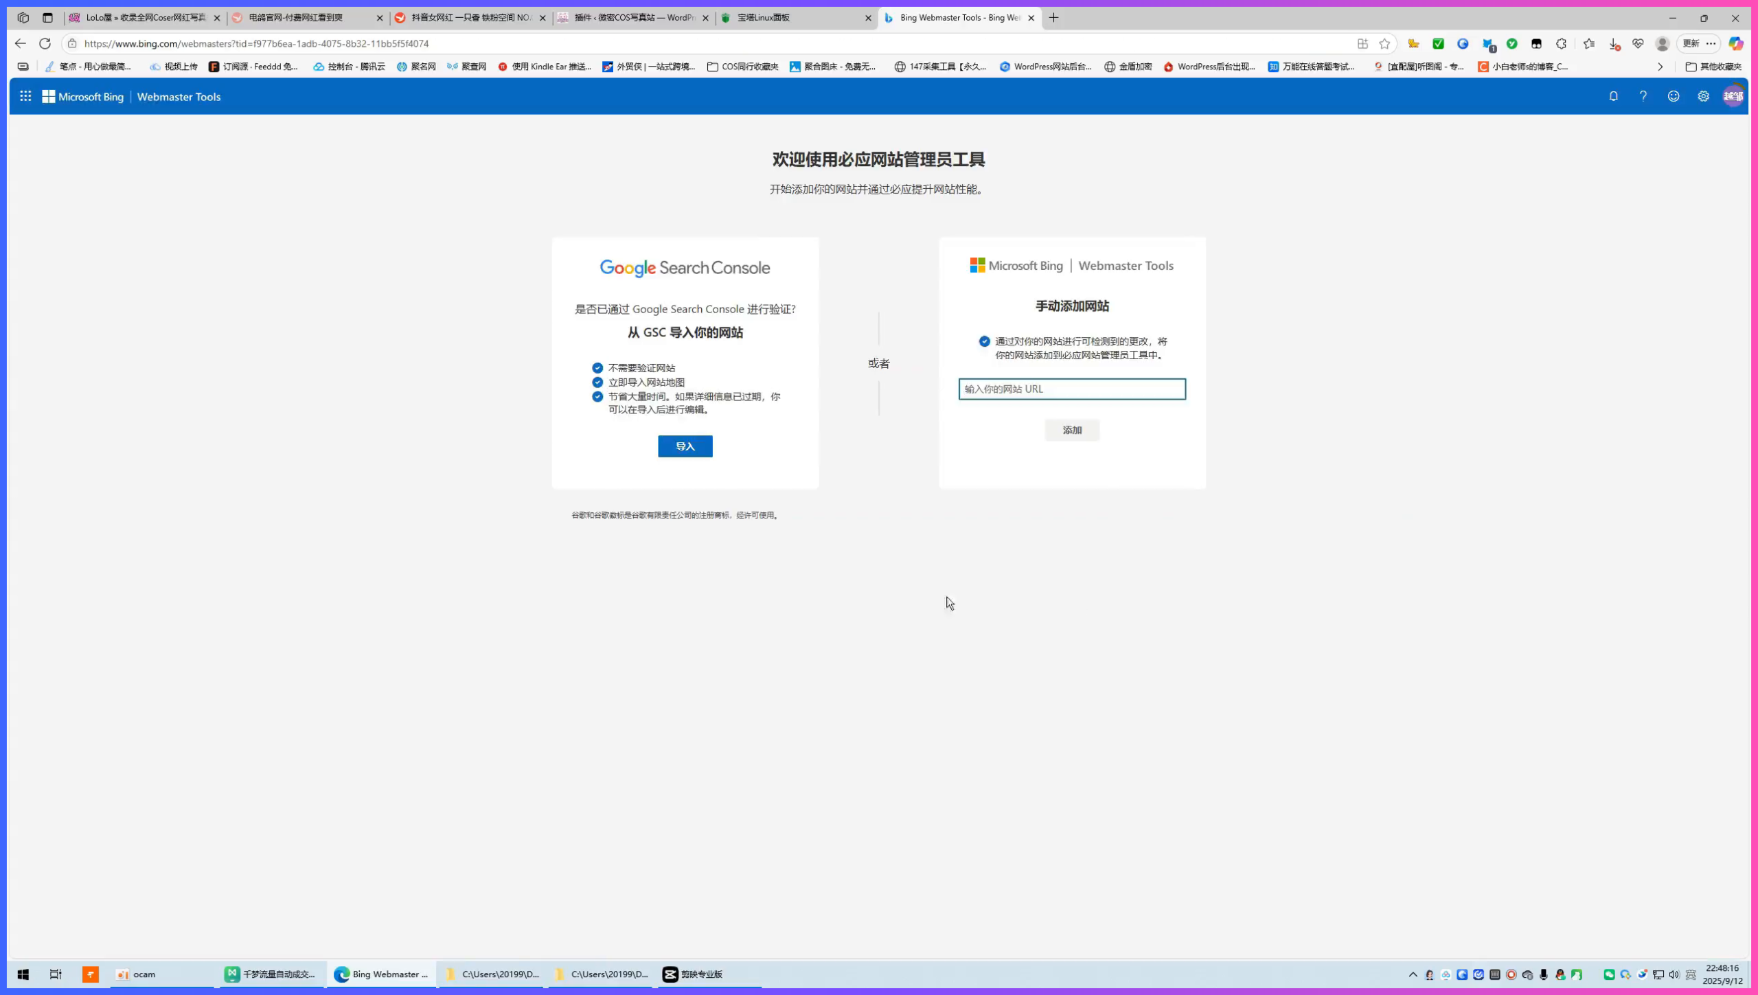Image resolution: width=1758 pixels, height=995 pixels.
Task: Open the 千梦流量自动成交 taskbar app
Action: pyautogui.click(x=271, y=974)
